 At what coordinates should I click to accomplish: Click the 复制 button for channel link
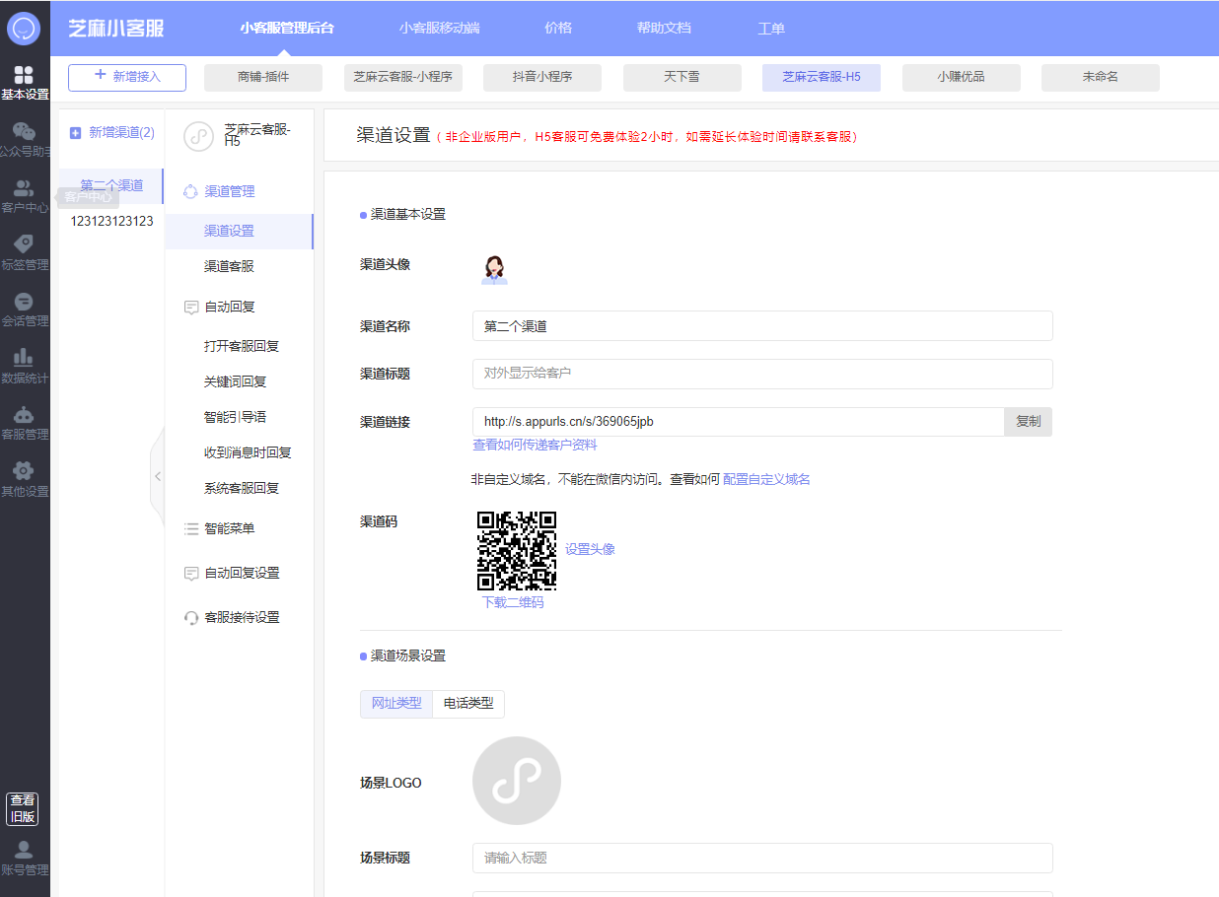tap(1029, 422)
